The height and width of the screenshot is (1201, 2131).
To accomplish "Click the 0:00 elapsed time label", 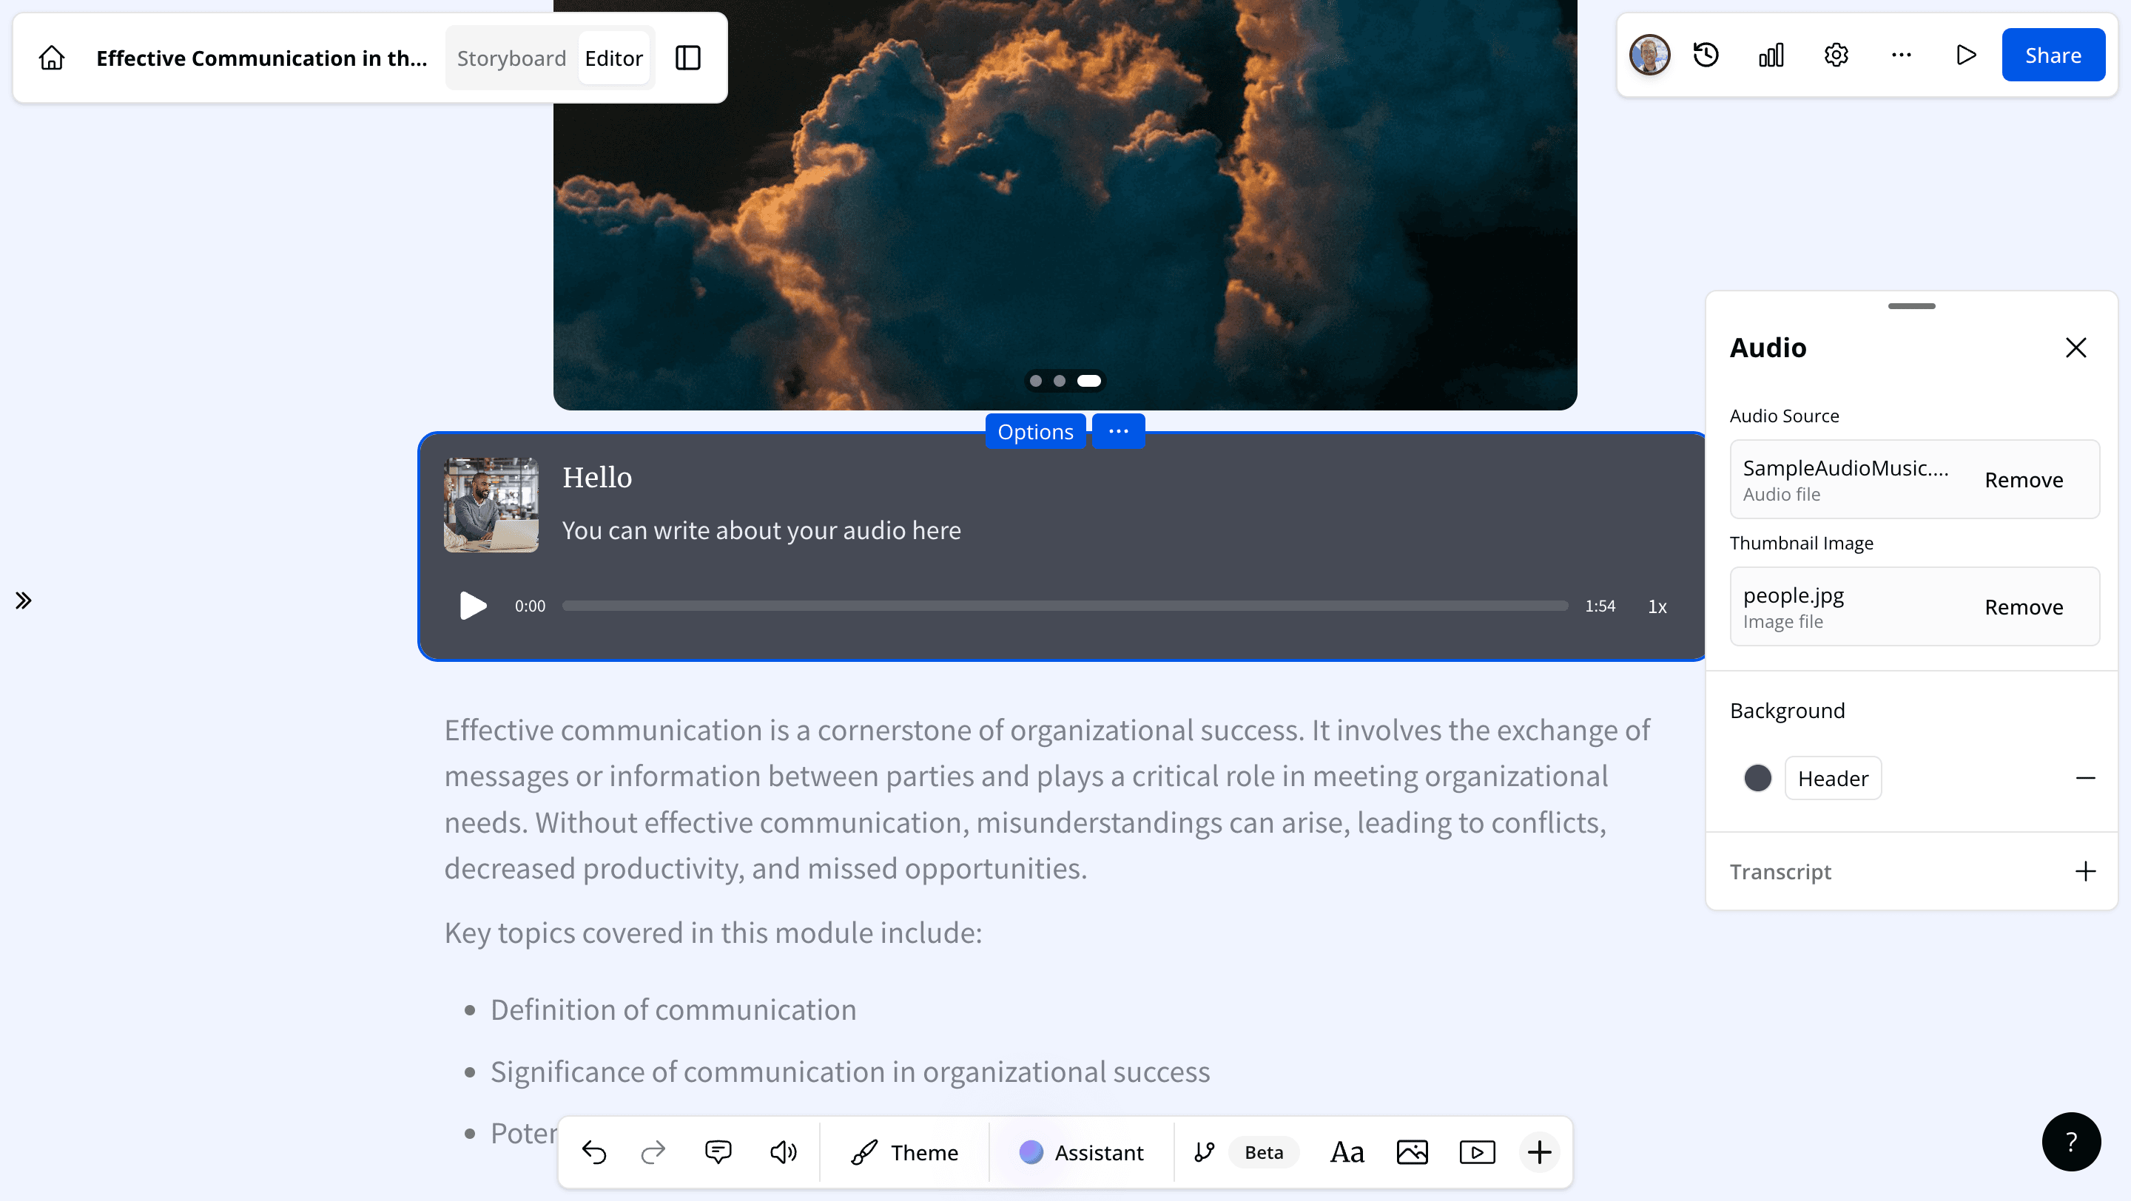I will (x=531, y=606).
